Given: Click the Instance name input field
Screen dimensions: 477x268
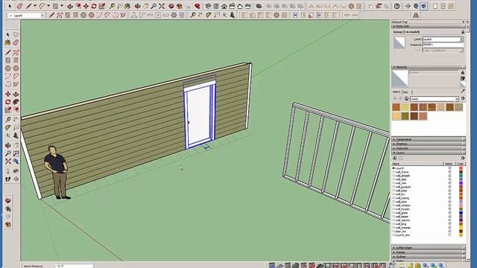Looking at the screenshot, I should [x=443, y=45].
